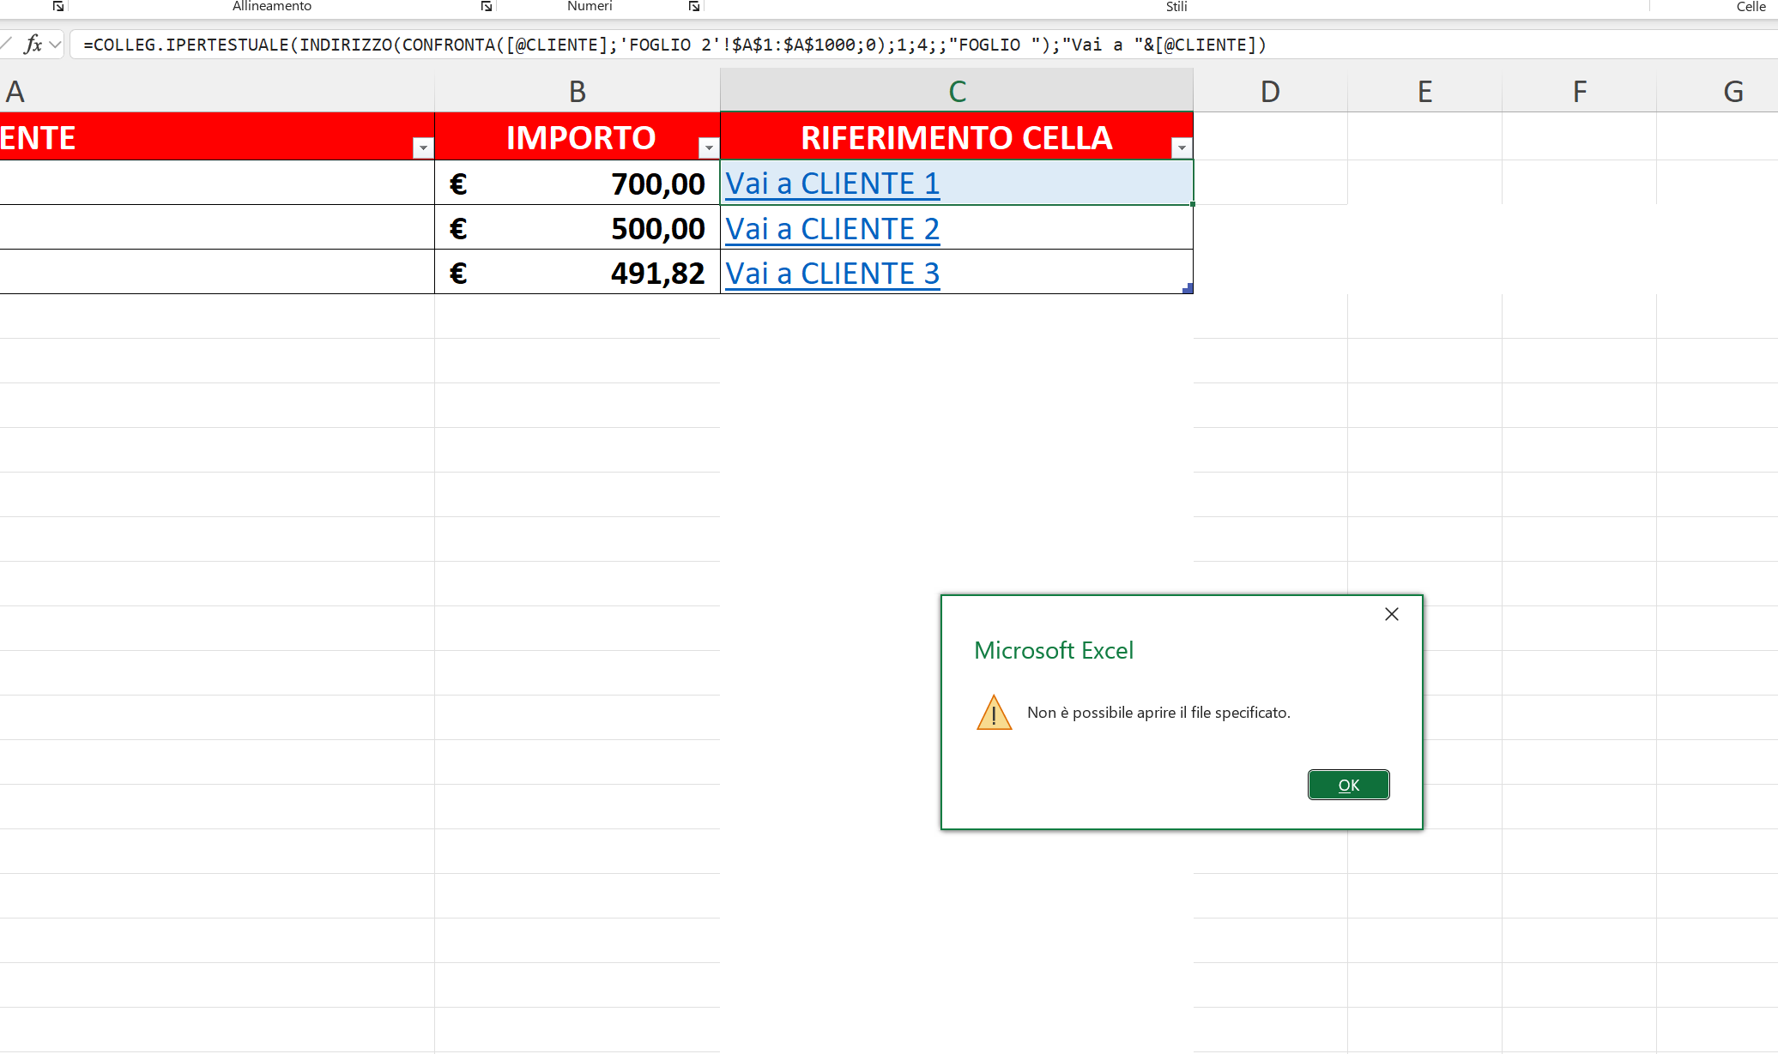Open Allineamento dialog launcher arrow
This screenshot has height=1054, width=1778.
tap(487, 6)
